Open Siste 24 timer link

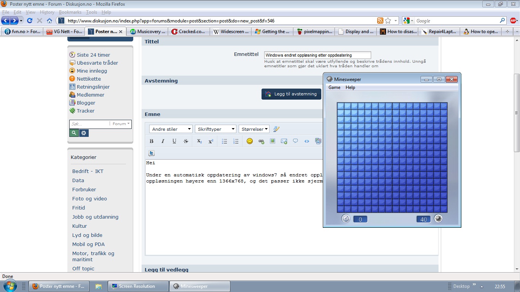point(93,55)
